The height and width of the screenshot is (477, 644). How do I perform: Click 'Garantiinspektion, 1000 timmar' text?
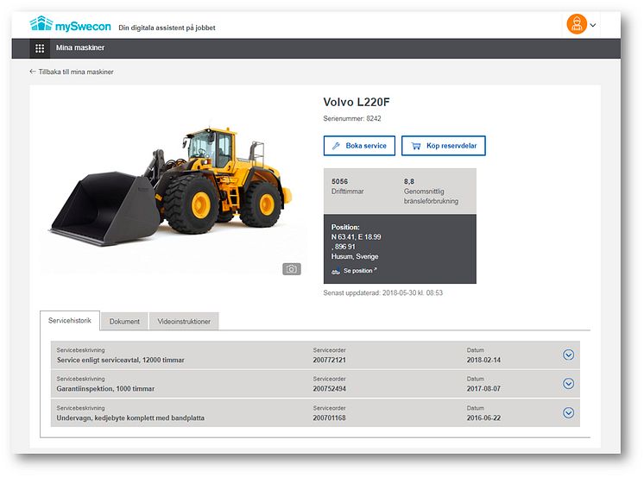click(105, 389)
